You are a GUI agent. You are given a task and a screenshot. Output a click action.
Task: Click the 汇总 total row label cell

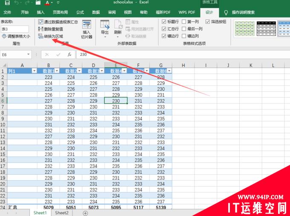tap(22, 207)
